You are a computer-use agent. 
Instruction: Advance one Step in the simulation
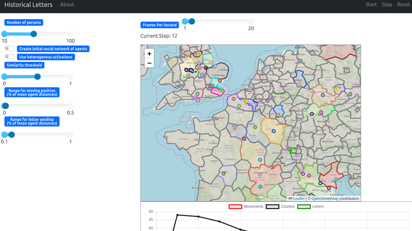387,5
